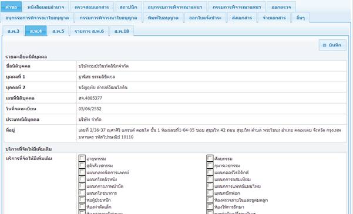The height and width of the screenshot is (214, 353).
Task: Click the registration number สจ.4085377
Action: click(90, 98)
